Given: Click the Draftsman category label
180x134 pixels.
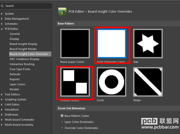Looking at the screenshot, I should (11, 115).
